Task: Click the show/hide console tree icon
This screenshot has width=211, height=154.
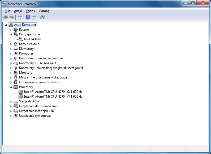Action: (20, 18)
